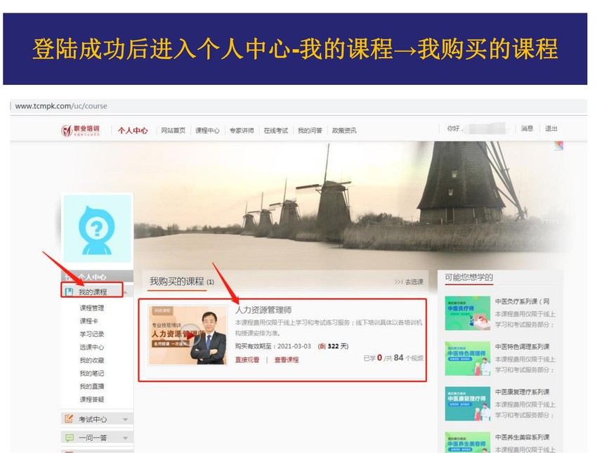Collapse the 我的课程 section arrow
Viewport: 604px width, 453px height.
pyautogui.click(x=126, y=293)
